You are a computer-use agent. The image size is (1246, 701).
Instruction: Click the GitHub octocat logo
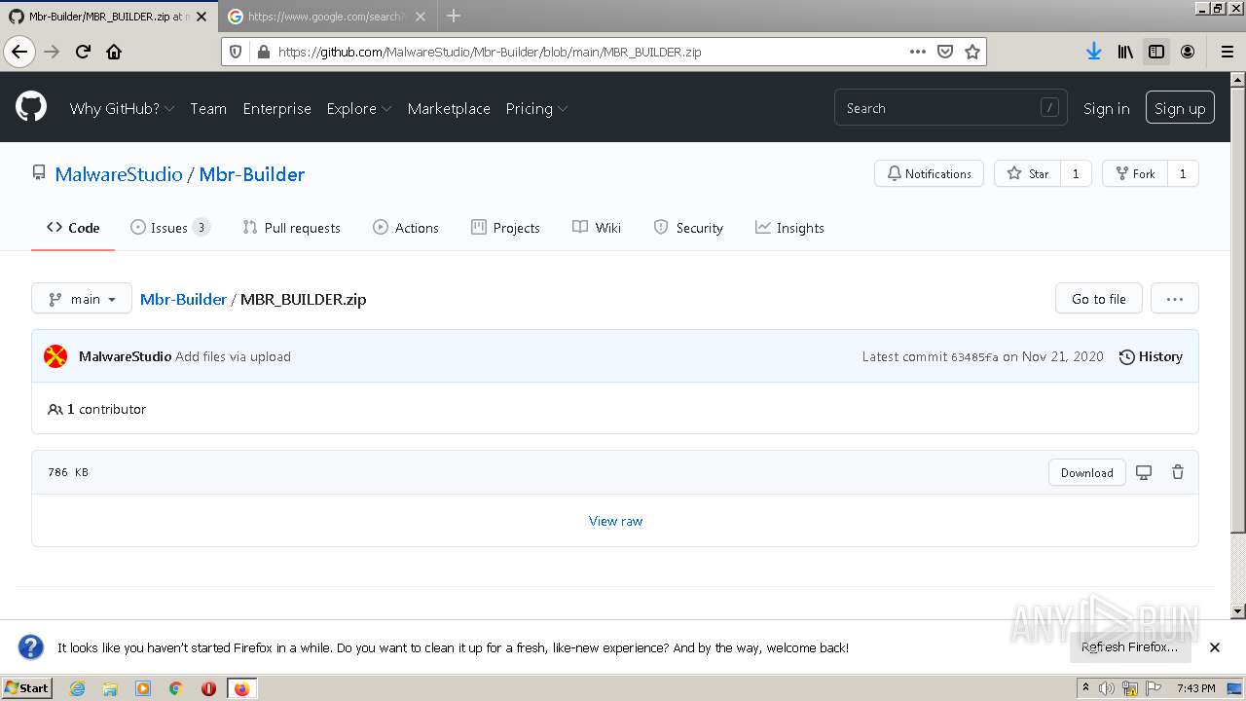(31, 107)
